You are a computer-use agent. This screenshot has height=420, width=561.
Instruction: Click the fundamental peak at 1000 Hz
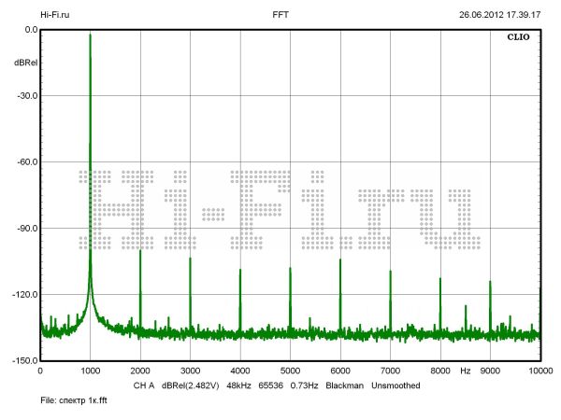click(x=90, y=37)
